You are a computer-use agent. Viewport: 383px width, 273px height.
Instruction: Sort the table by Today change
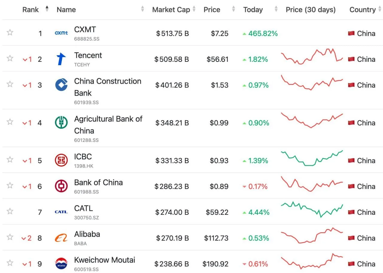click(x=253, y=10)
